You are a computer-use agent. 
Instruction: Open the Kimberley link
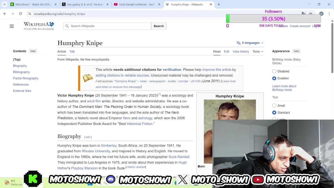(x=109, y=145)
